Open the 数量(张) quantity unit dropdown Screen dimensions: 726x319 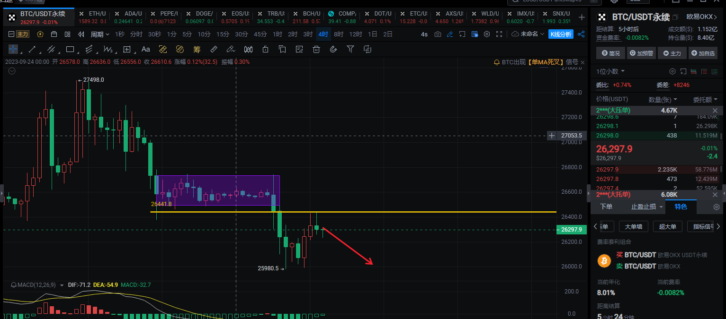pyautogui.click(x=663, y=99)
